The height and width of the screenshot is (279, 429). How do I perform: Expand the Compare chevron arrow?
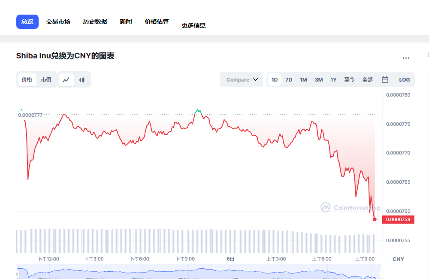255,79
